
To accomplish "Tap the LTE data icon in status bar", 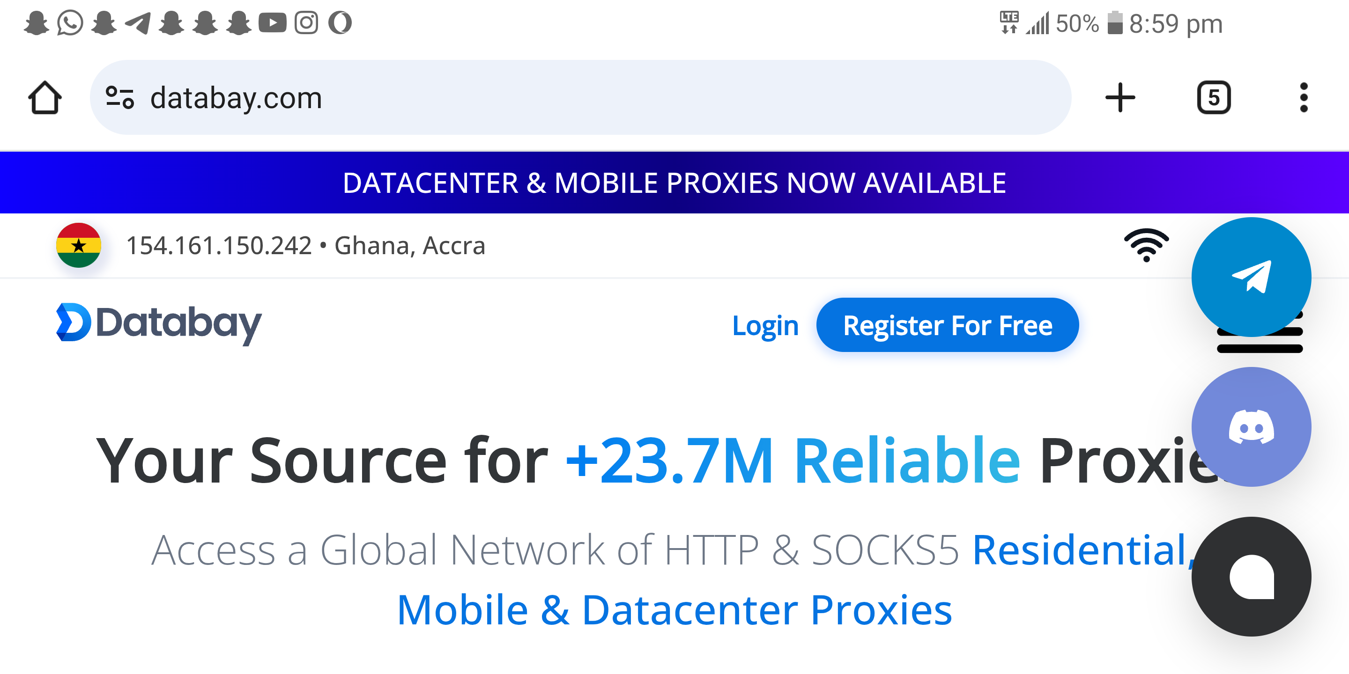I will [1009, 23].
